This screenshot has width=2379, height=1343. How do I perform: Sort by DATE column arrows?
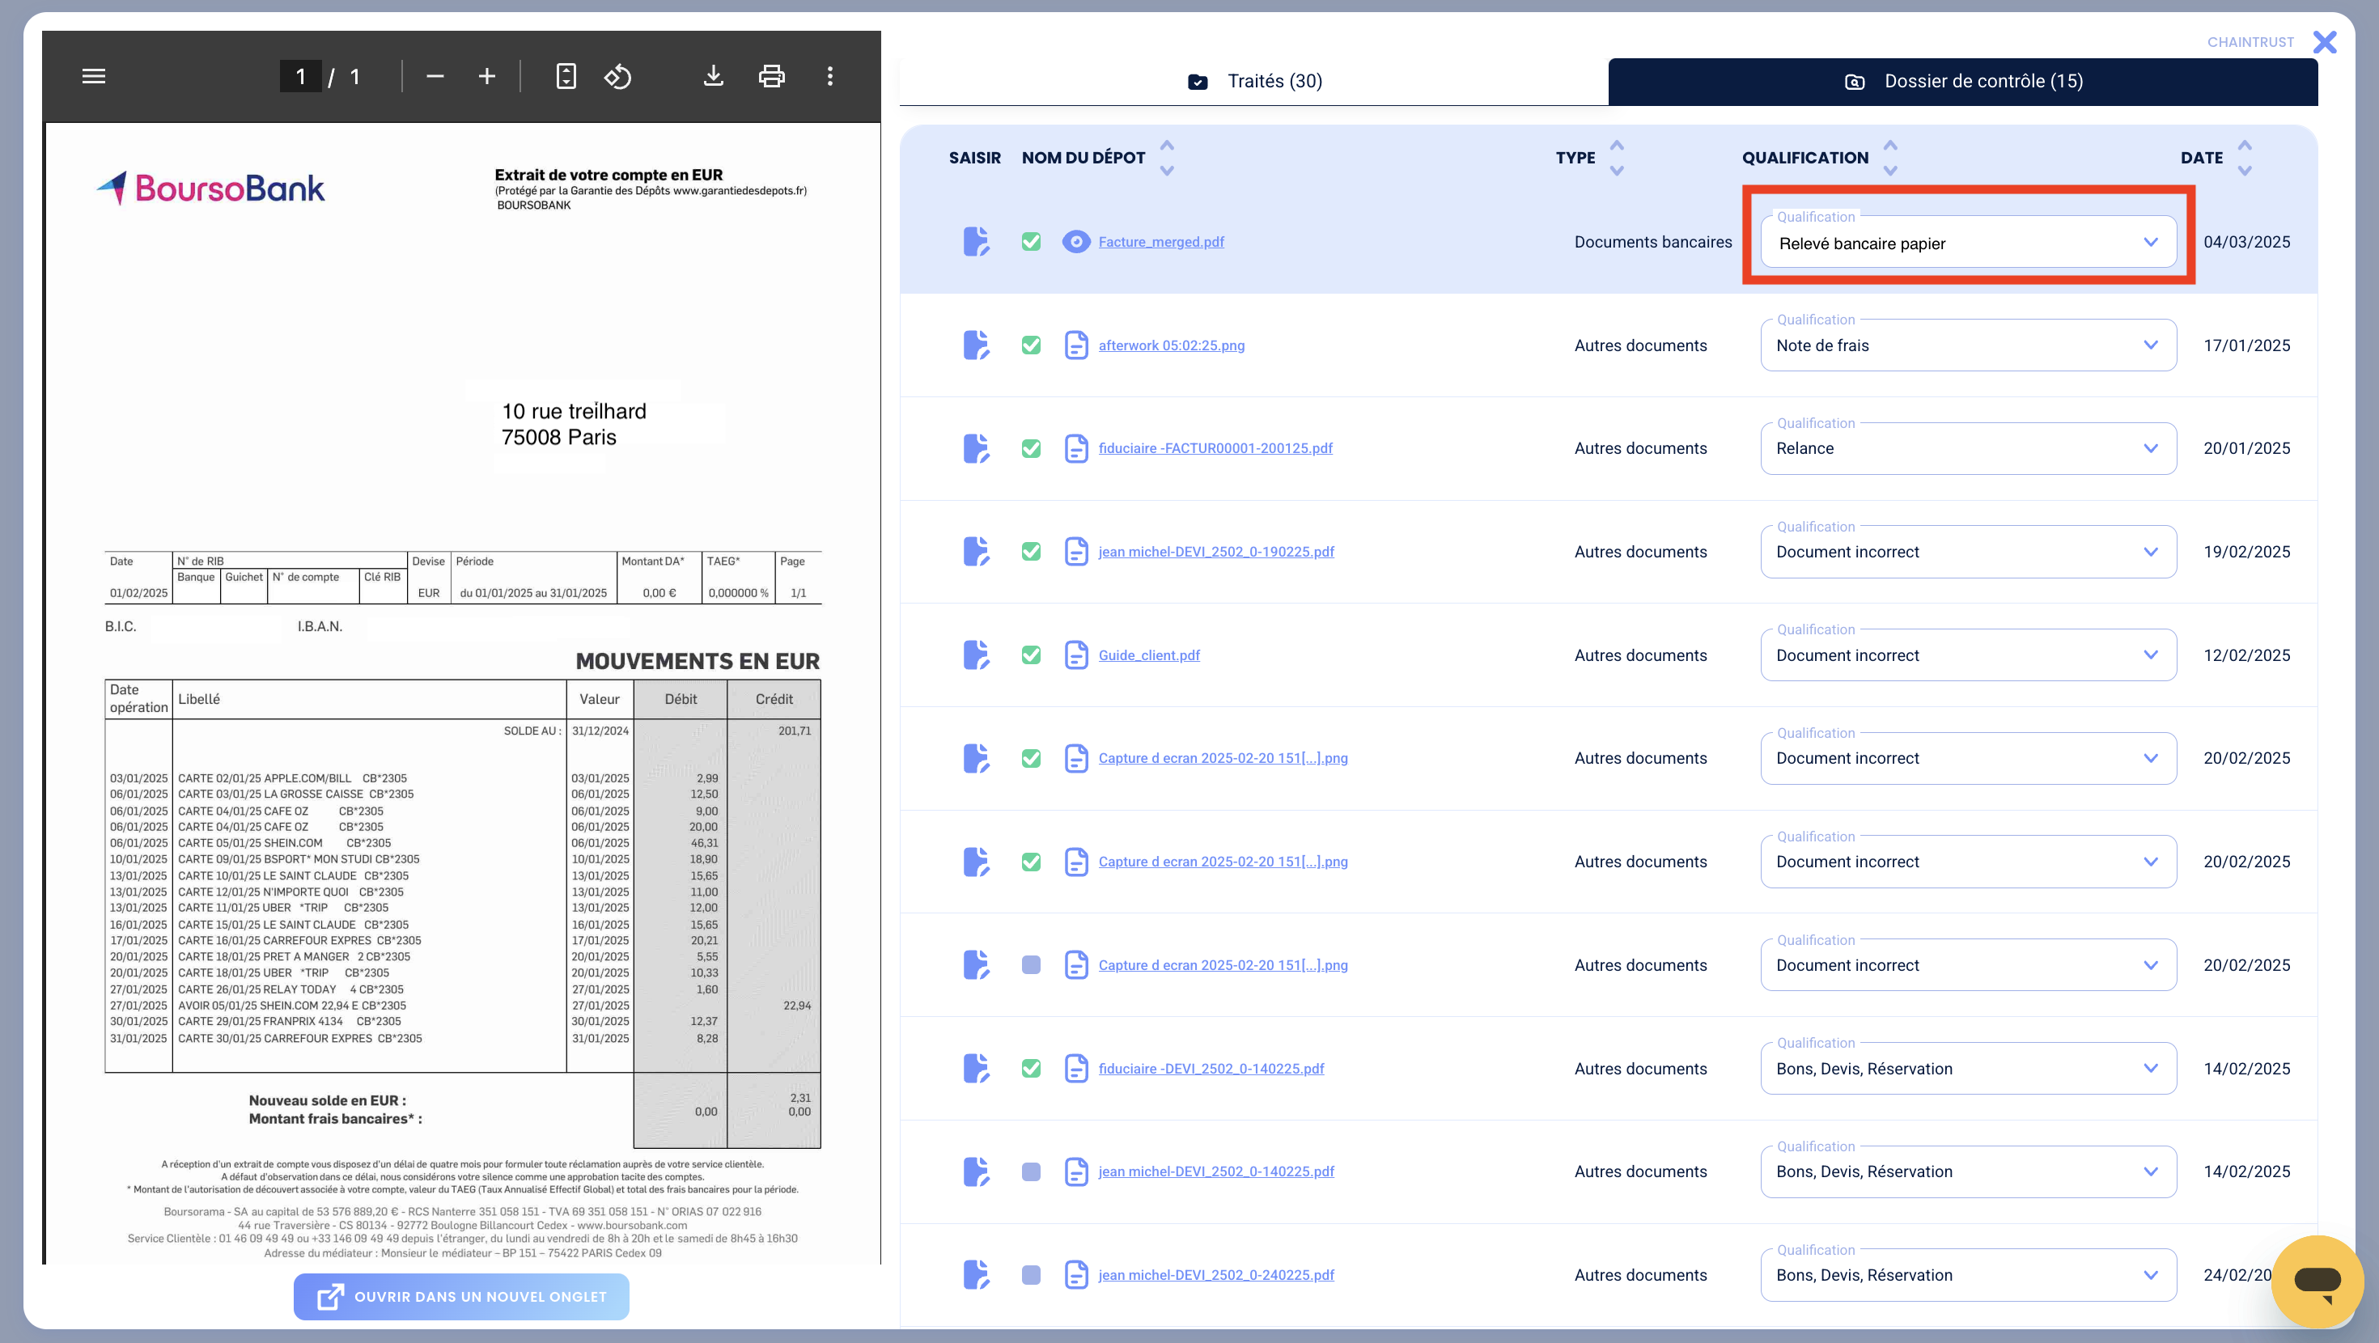point(2244,158)
